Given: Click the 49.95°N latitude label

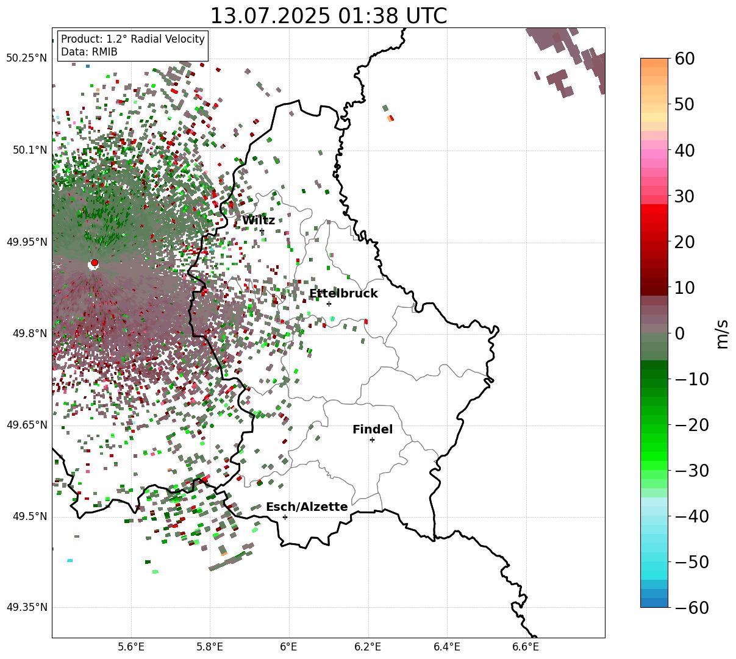Looking at the screenshot, I should click(x=27, y=242).
